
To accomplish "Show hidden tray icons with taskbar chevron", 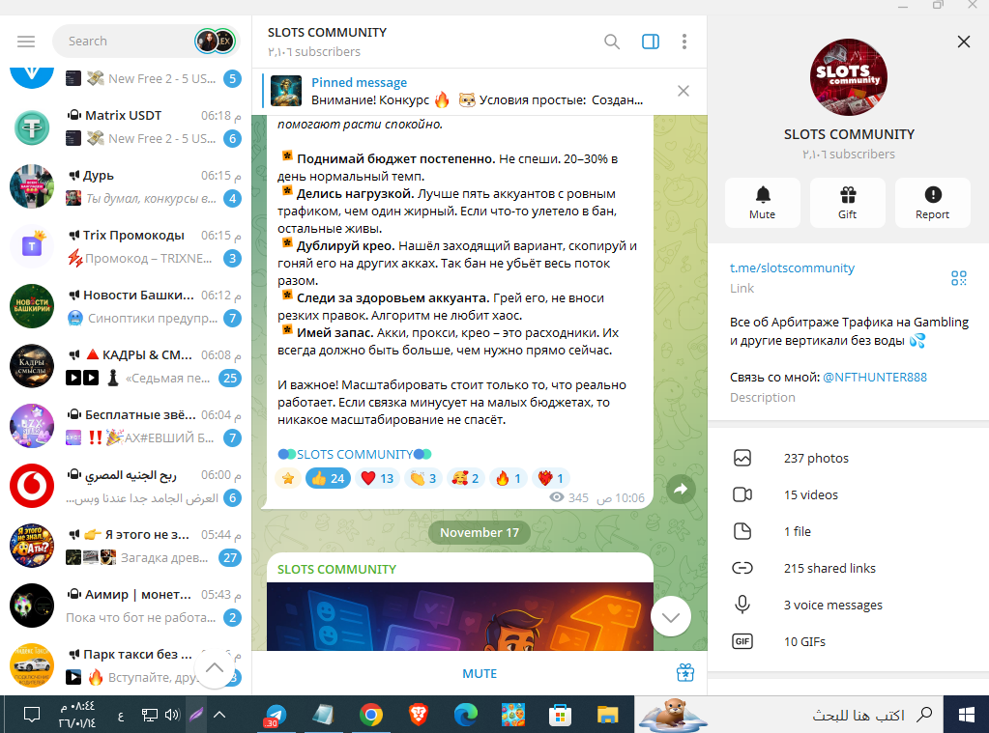I will tap(218, 715).
